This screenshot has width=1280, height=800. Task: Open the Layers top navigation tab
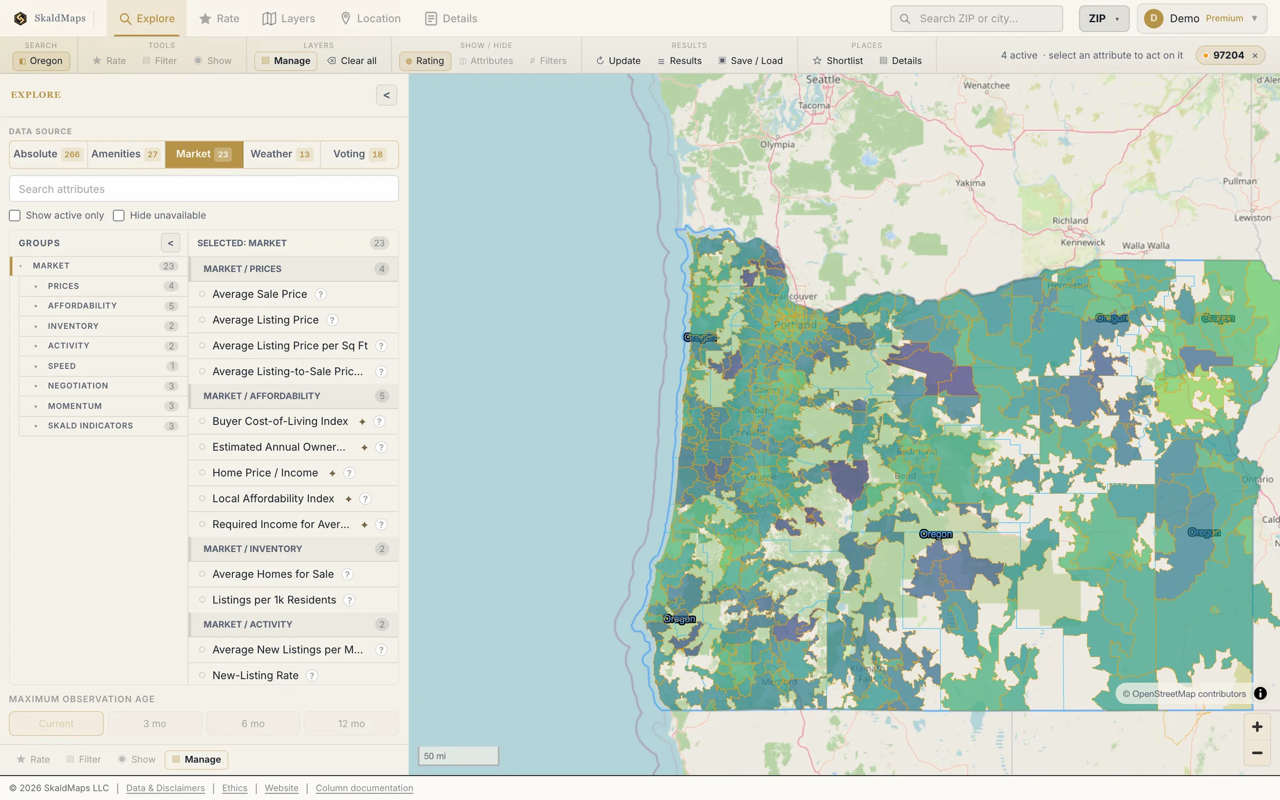point(289,19)
